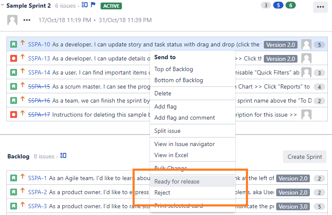
Task: Open backlog issue SSPA-2 link
Action: point(38,192)
